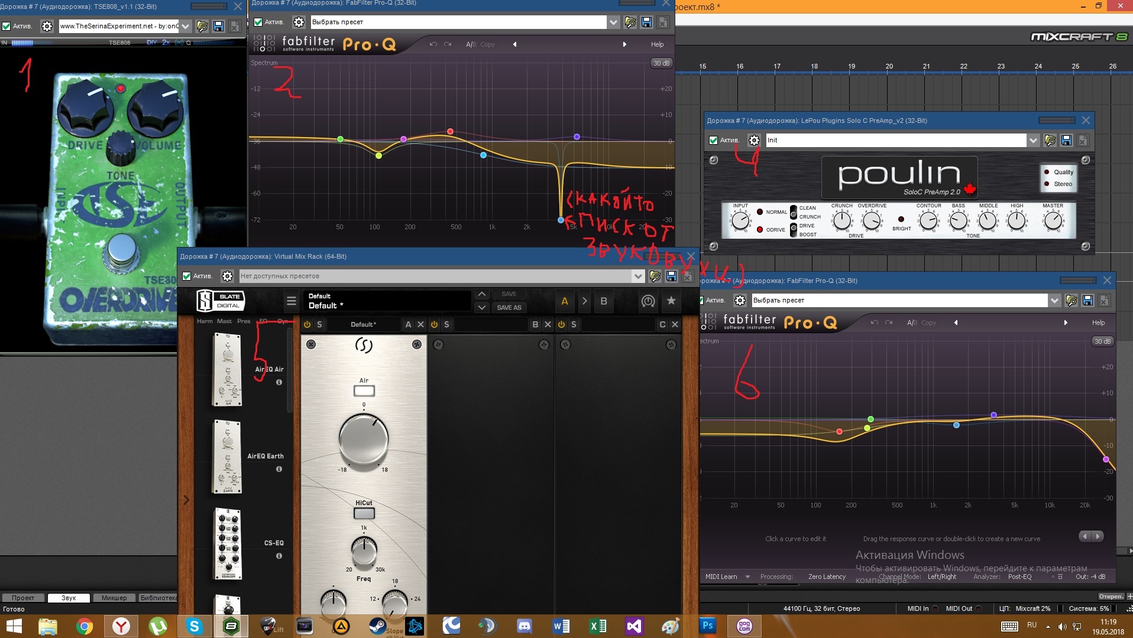The image size is (1133, 638).
Task: Click the Slate Digital favorites star icon
Action: pos(671,301)
